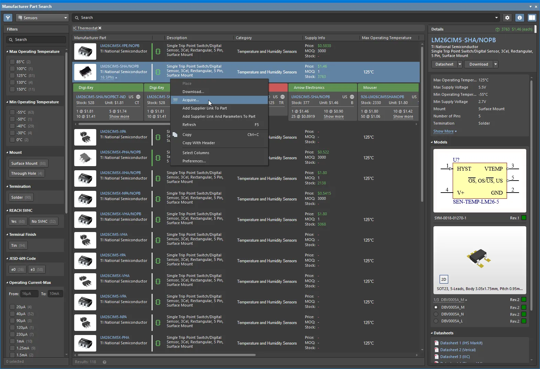Click component icon for LM26CIM5X-XHA/NOPB row
Screen dimensions: 540x369
pos(158,178)
